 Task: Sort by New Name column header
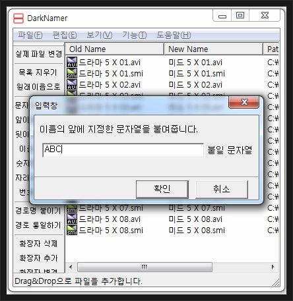click(x=213, y=49)
